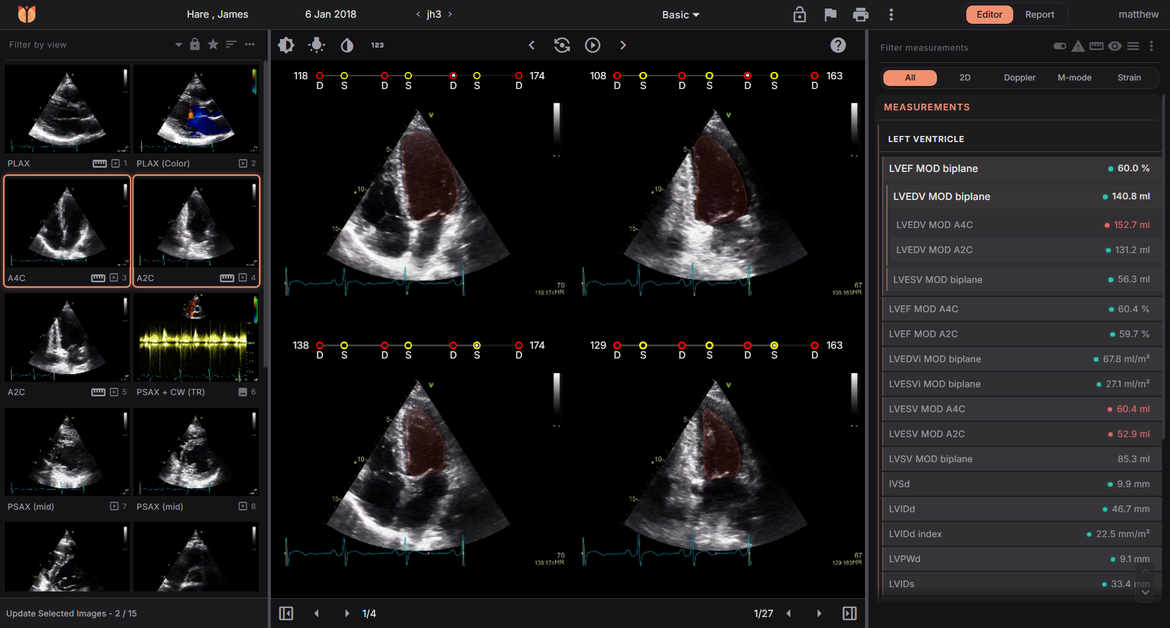Toggle measurement visibility eye icon

pyautogui.click(x=1114, y=46)
